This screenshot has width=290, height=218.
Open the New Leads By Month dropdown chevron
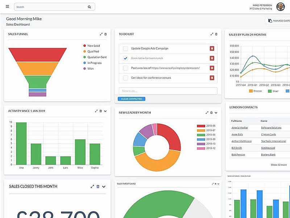coord(216,113)
